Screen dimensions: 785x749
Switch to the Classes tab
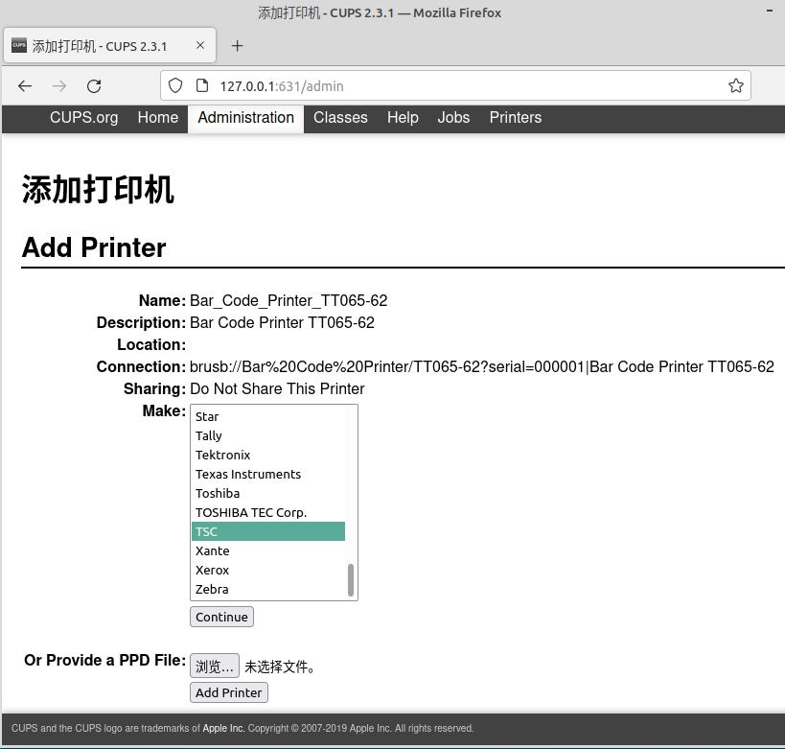[340, 117]
